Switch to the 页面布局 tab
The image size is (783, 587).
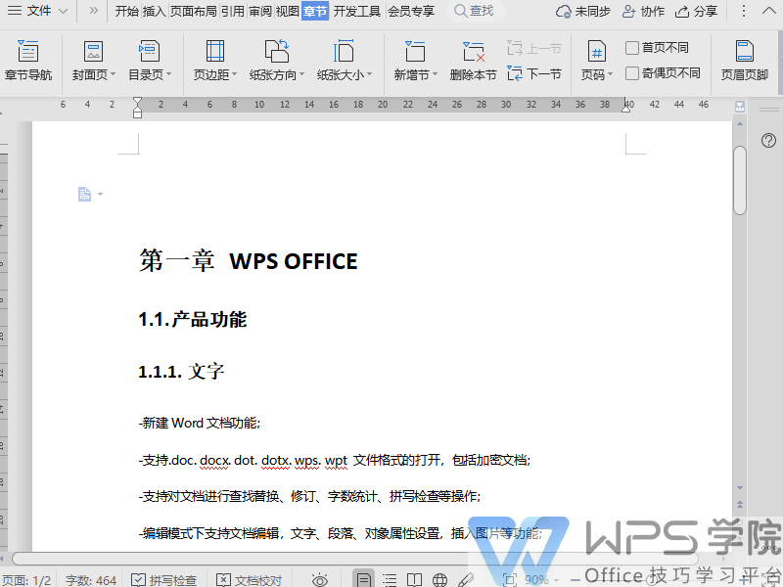193,11
